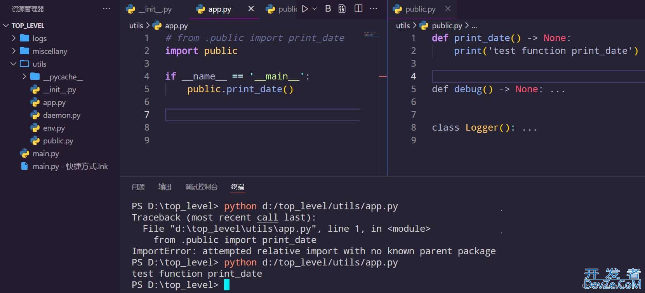Open the run button dropdown arrow

[x=315, y=9]
